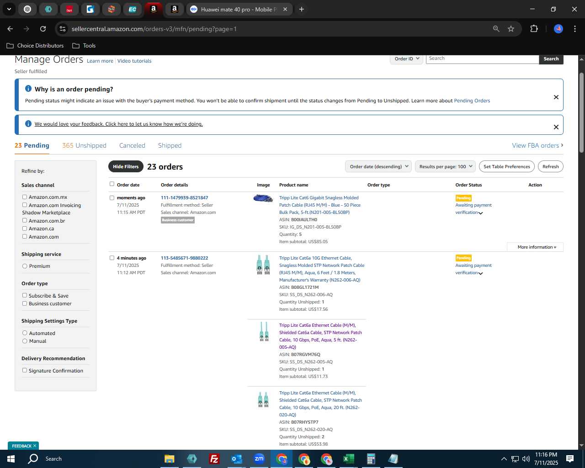
Task: Open Results per page dropdown
Action: coord(445,167)
